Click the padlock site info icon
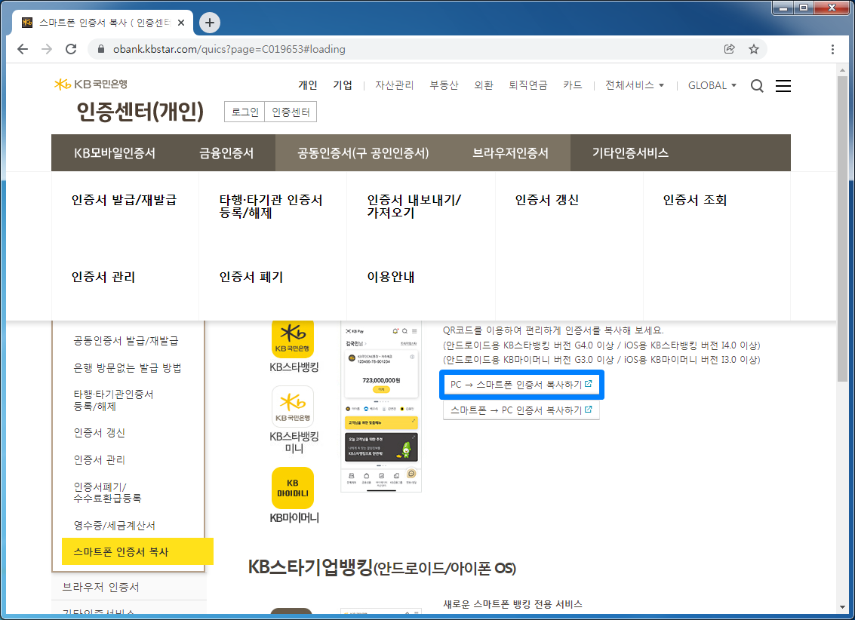855x620 pixels. pos(101,49)
